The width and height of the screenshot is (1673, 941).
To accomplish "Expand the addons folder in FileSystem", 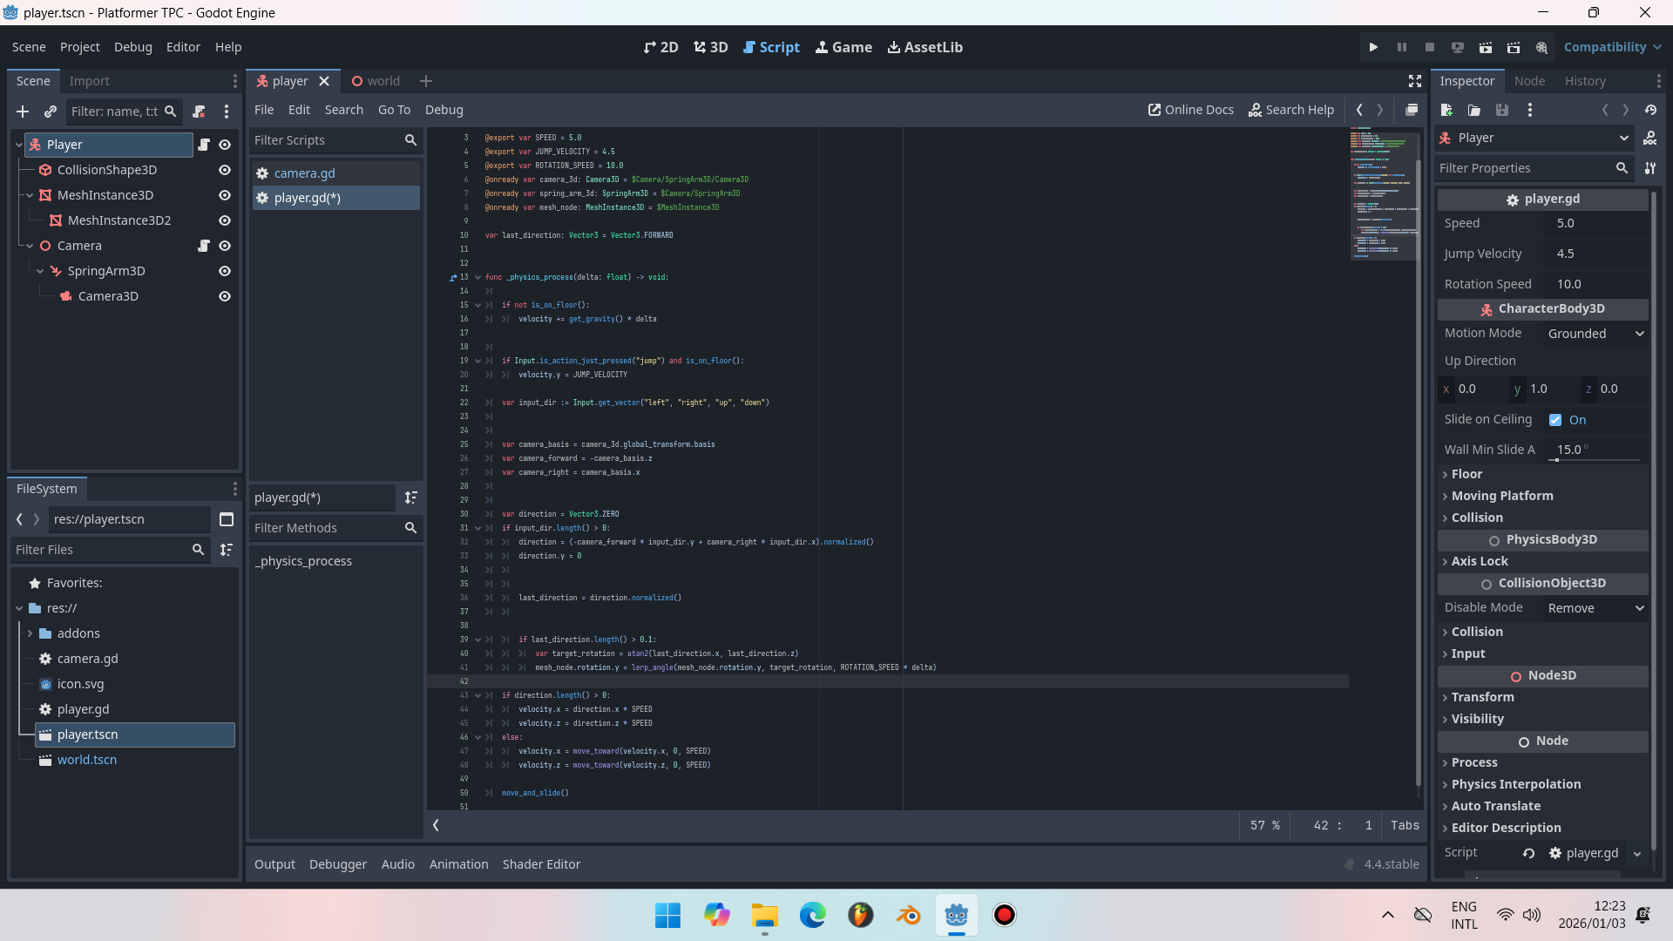I will pos(30,633).
